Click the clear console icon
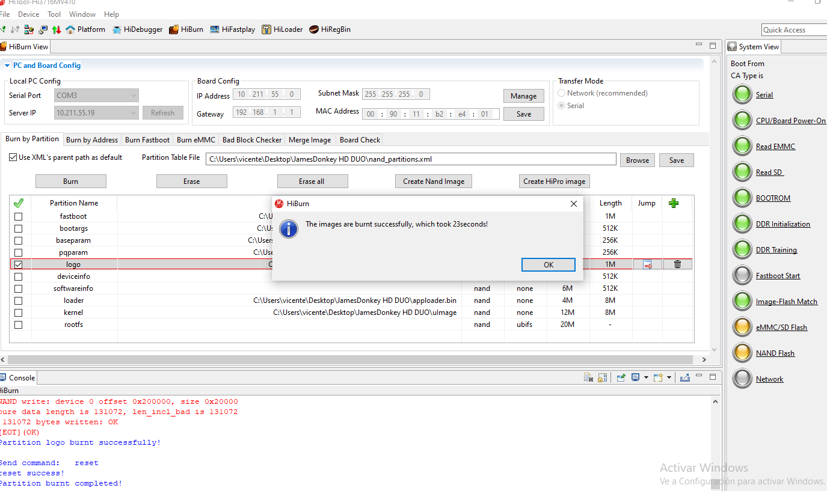The image size is (827, 491). click(x=589, y=377)
